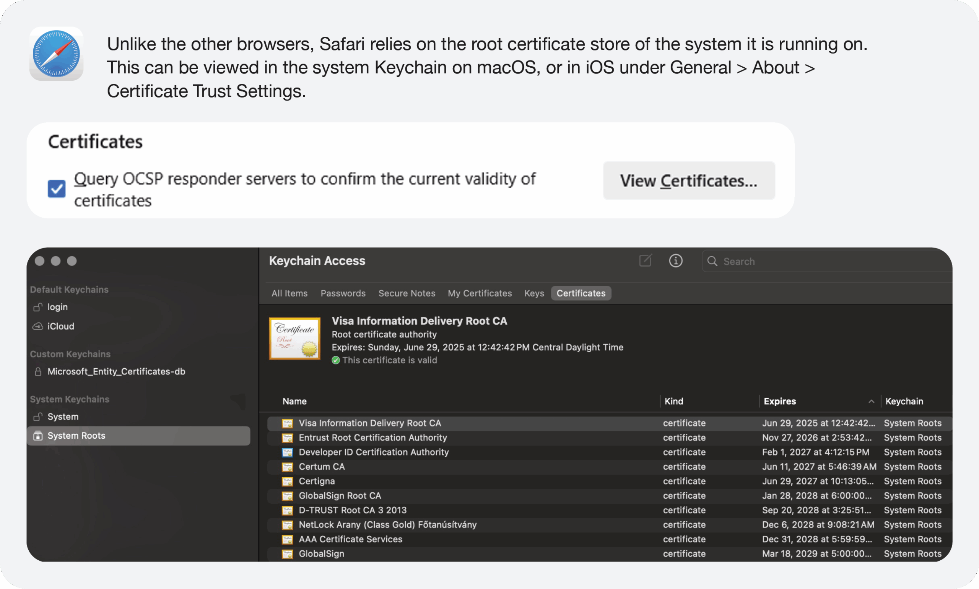This screenshot has width=979, height=589.
Task: Select the NetLock Arany (Class Gold) row
Action: pos(610,525)
